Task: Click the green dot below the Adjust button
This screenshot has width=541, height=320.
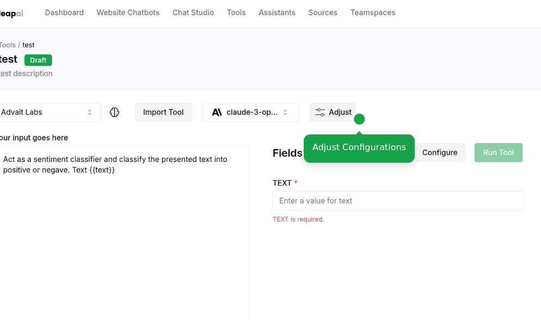Action: coord(359,119)
